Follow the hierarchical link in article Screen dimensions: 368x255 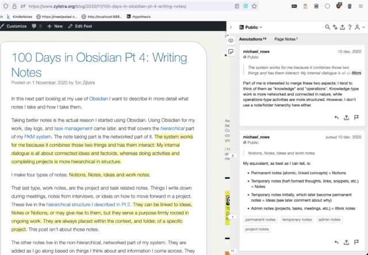click(x=172, y=129)
